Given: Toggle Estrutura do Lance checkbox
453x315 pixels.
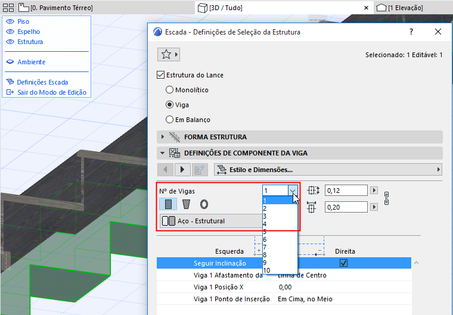Looking at the screenshot, I should click(x=160, y=75).
